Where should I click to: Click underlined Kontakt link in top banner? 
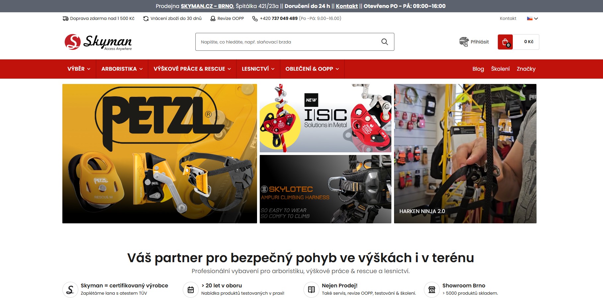(x=347, y=6)
